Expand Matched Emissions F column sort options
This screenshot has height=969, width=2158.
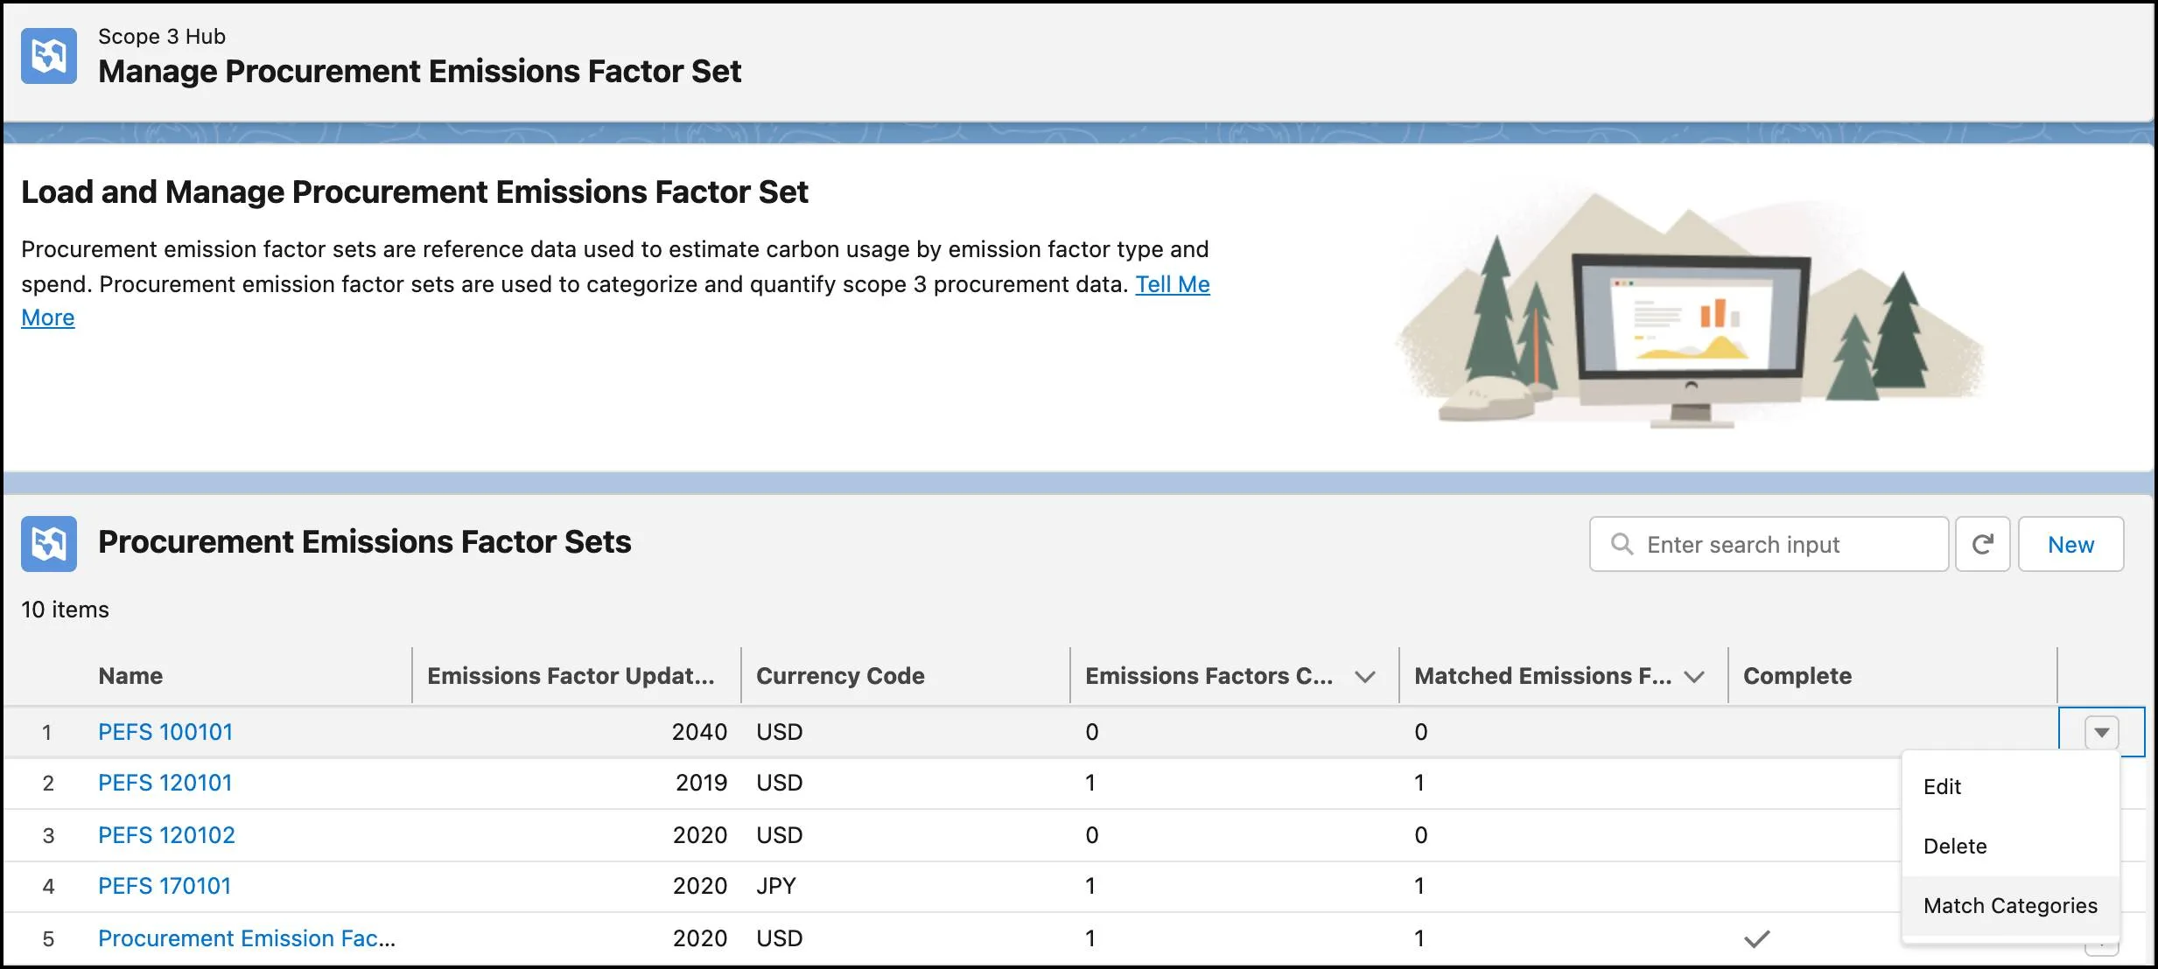click(1696, 676)
